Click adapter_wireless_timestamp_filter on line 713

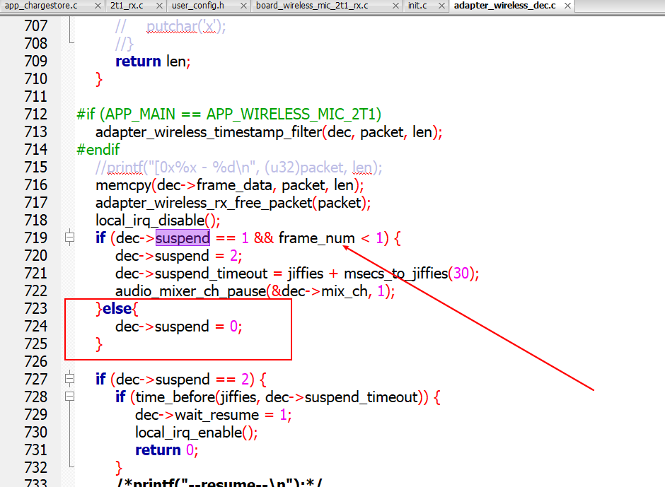(x=209, y=132)
